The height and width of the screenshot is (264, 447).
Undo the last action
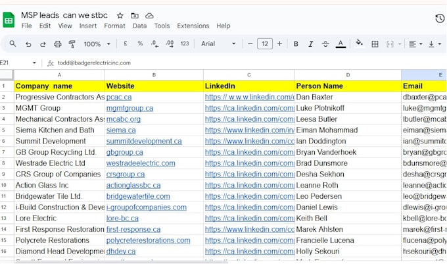[x=28, y=44]
